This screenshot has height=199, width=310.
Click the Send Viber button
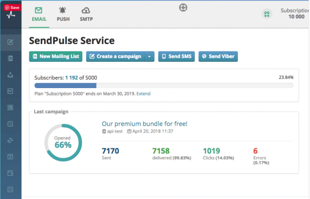(x=218, y=56)
